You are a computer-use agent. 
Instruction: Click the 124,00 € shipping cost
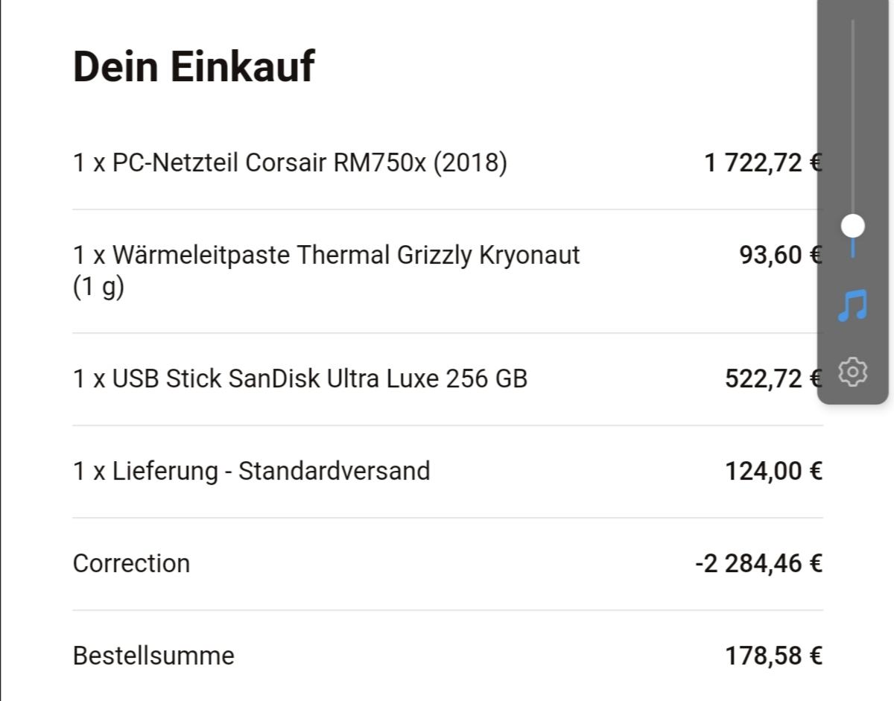click(x=773, y=471)
